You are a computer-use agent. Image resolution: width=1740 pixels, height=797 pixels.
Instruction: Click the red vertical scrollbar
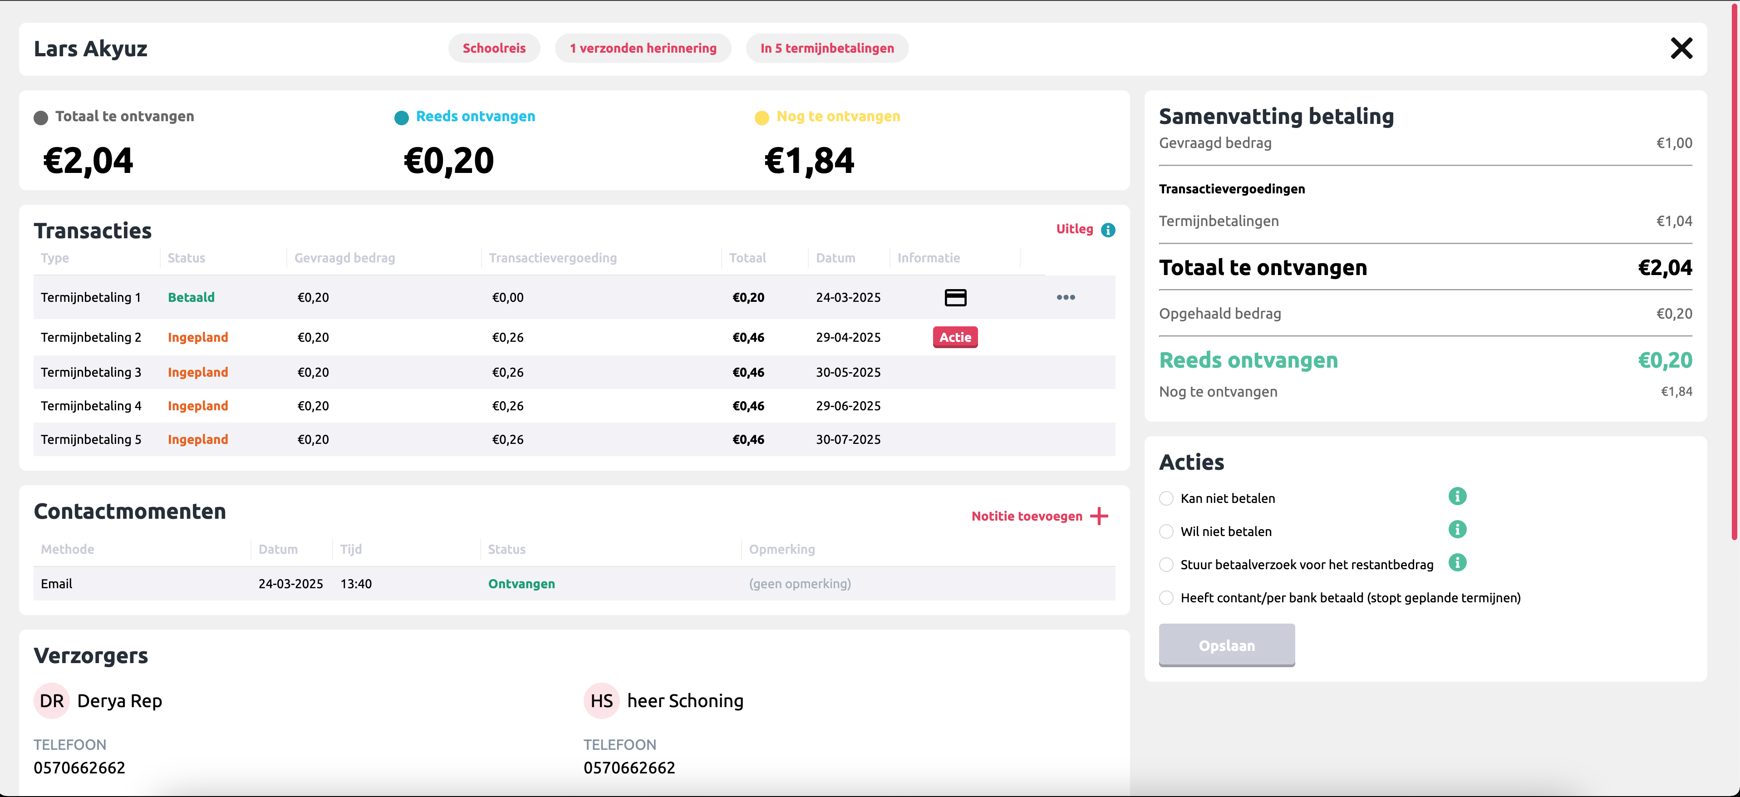coord(1734,270)
